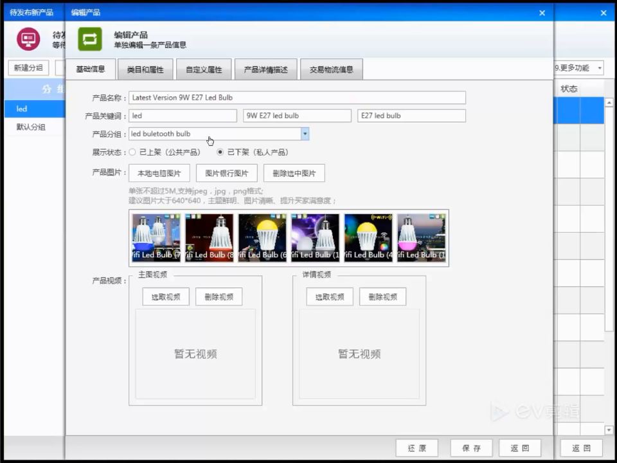Close the 编辑产品 dialog
This screenshot has height=463, width=617.
(542, 13)
